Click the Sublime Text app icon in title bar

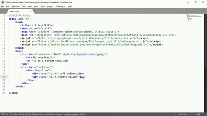pyautogui.click(x=2, y=2)
